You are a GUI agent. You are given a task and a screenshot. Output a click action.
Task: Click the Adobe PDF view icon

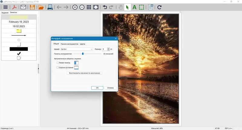14,7
